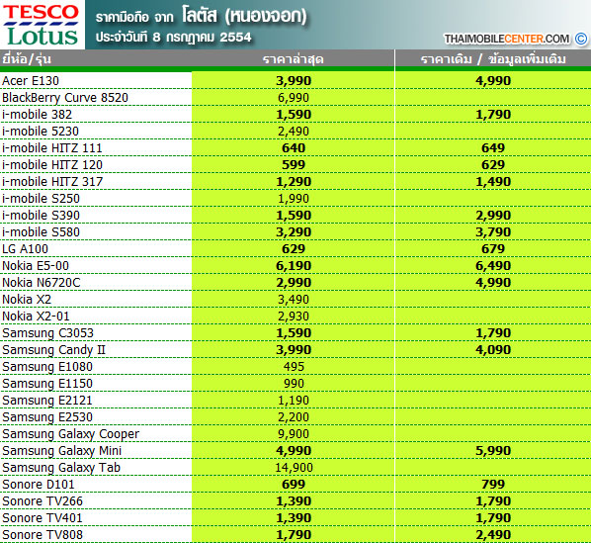This screenshot has height=543, width=591.
Task: Click the latest price column header
Action: coord(294,59)
